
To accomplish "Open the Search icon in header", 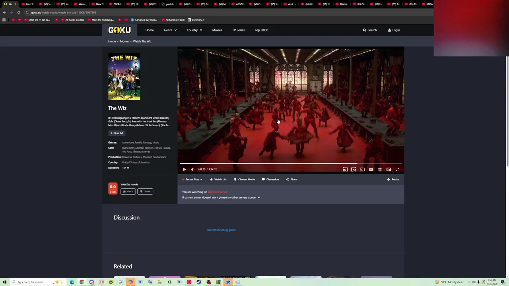I will click(369, 30).
